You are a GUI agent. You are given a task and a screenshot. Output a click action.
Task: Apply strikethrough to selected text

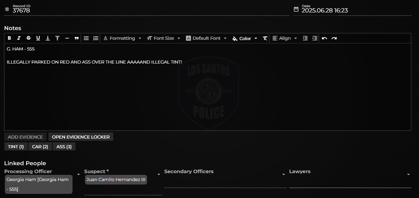coord(28,38)
